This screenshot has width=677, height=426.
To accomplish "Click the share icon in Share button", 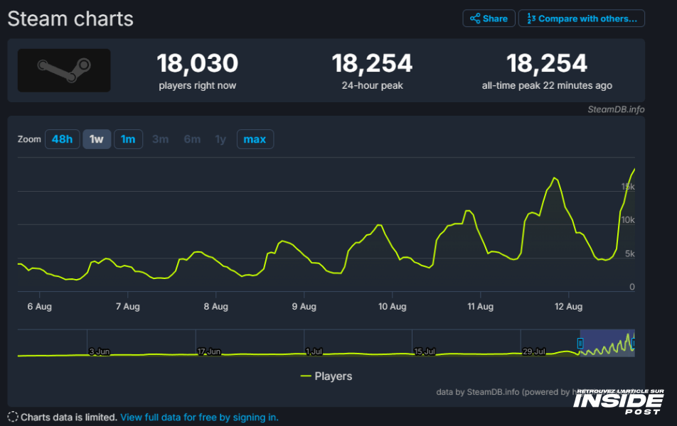I will coord(475,18).
